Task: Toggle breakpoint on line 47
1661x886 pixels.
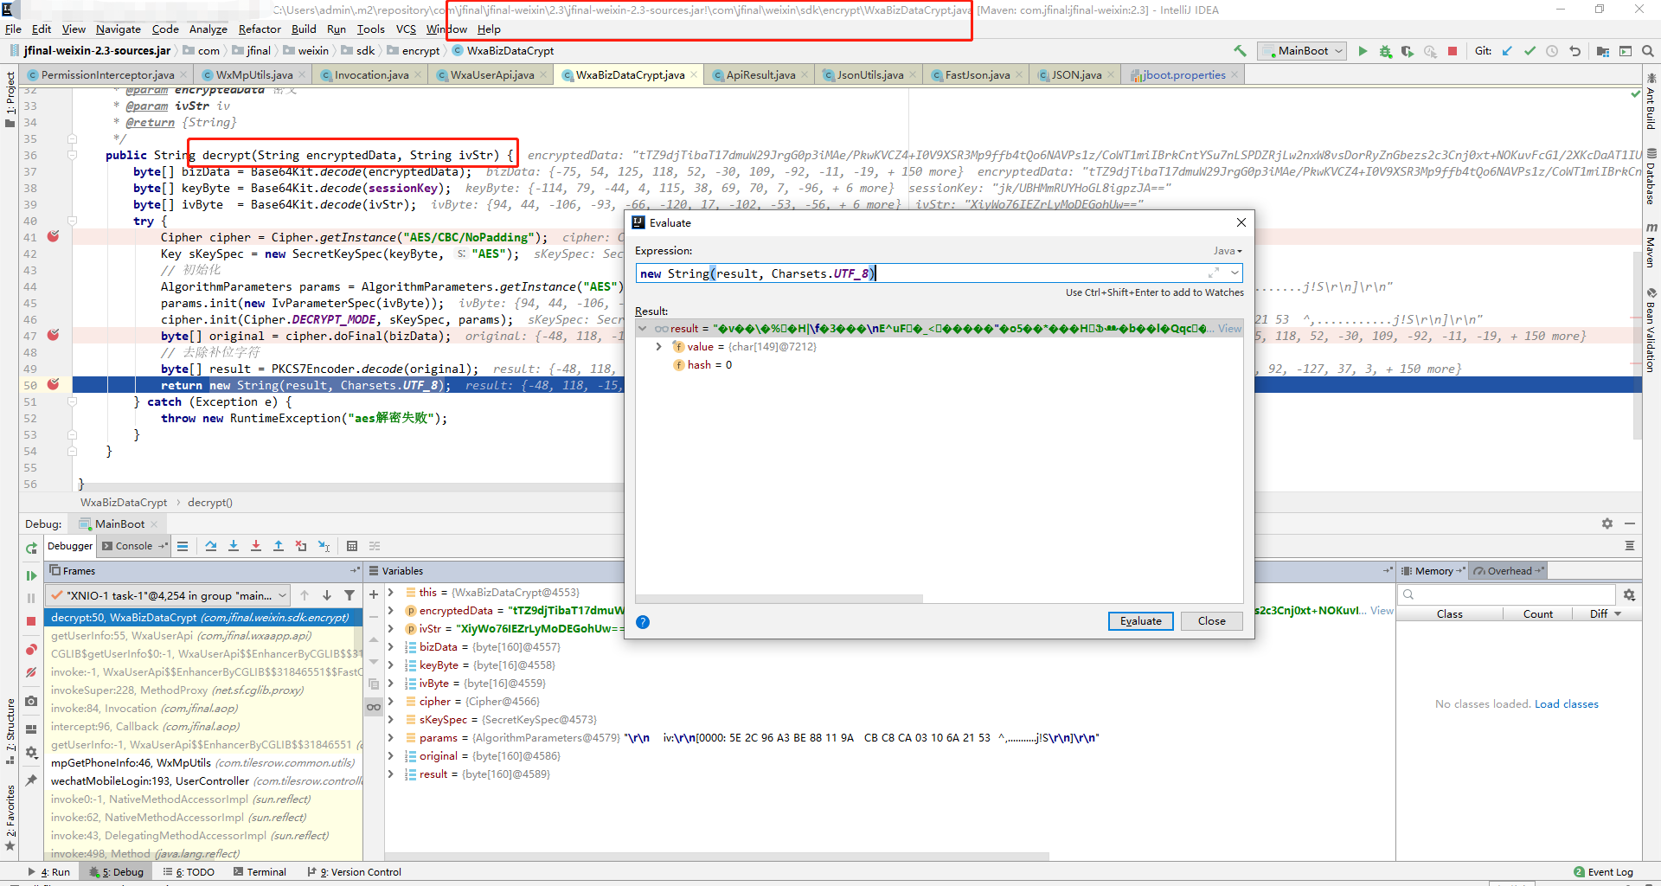Action: click(x=53, y=335)
